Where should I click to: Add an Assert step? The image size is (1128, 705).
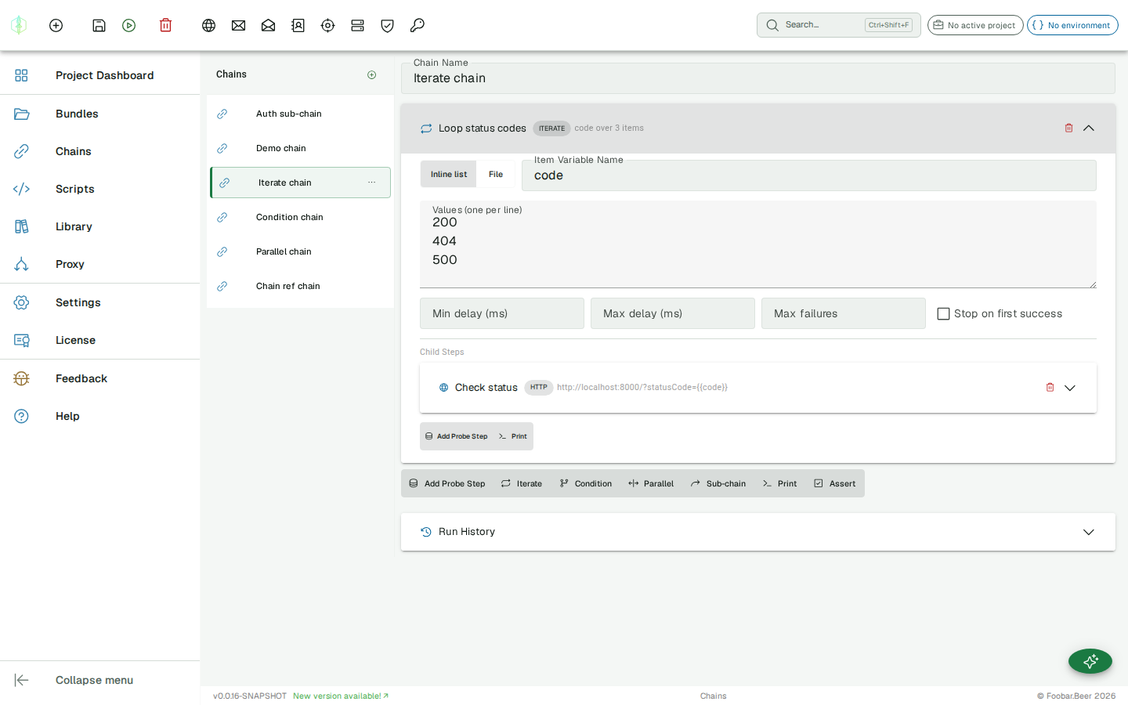click(x=835, y=483)
